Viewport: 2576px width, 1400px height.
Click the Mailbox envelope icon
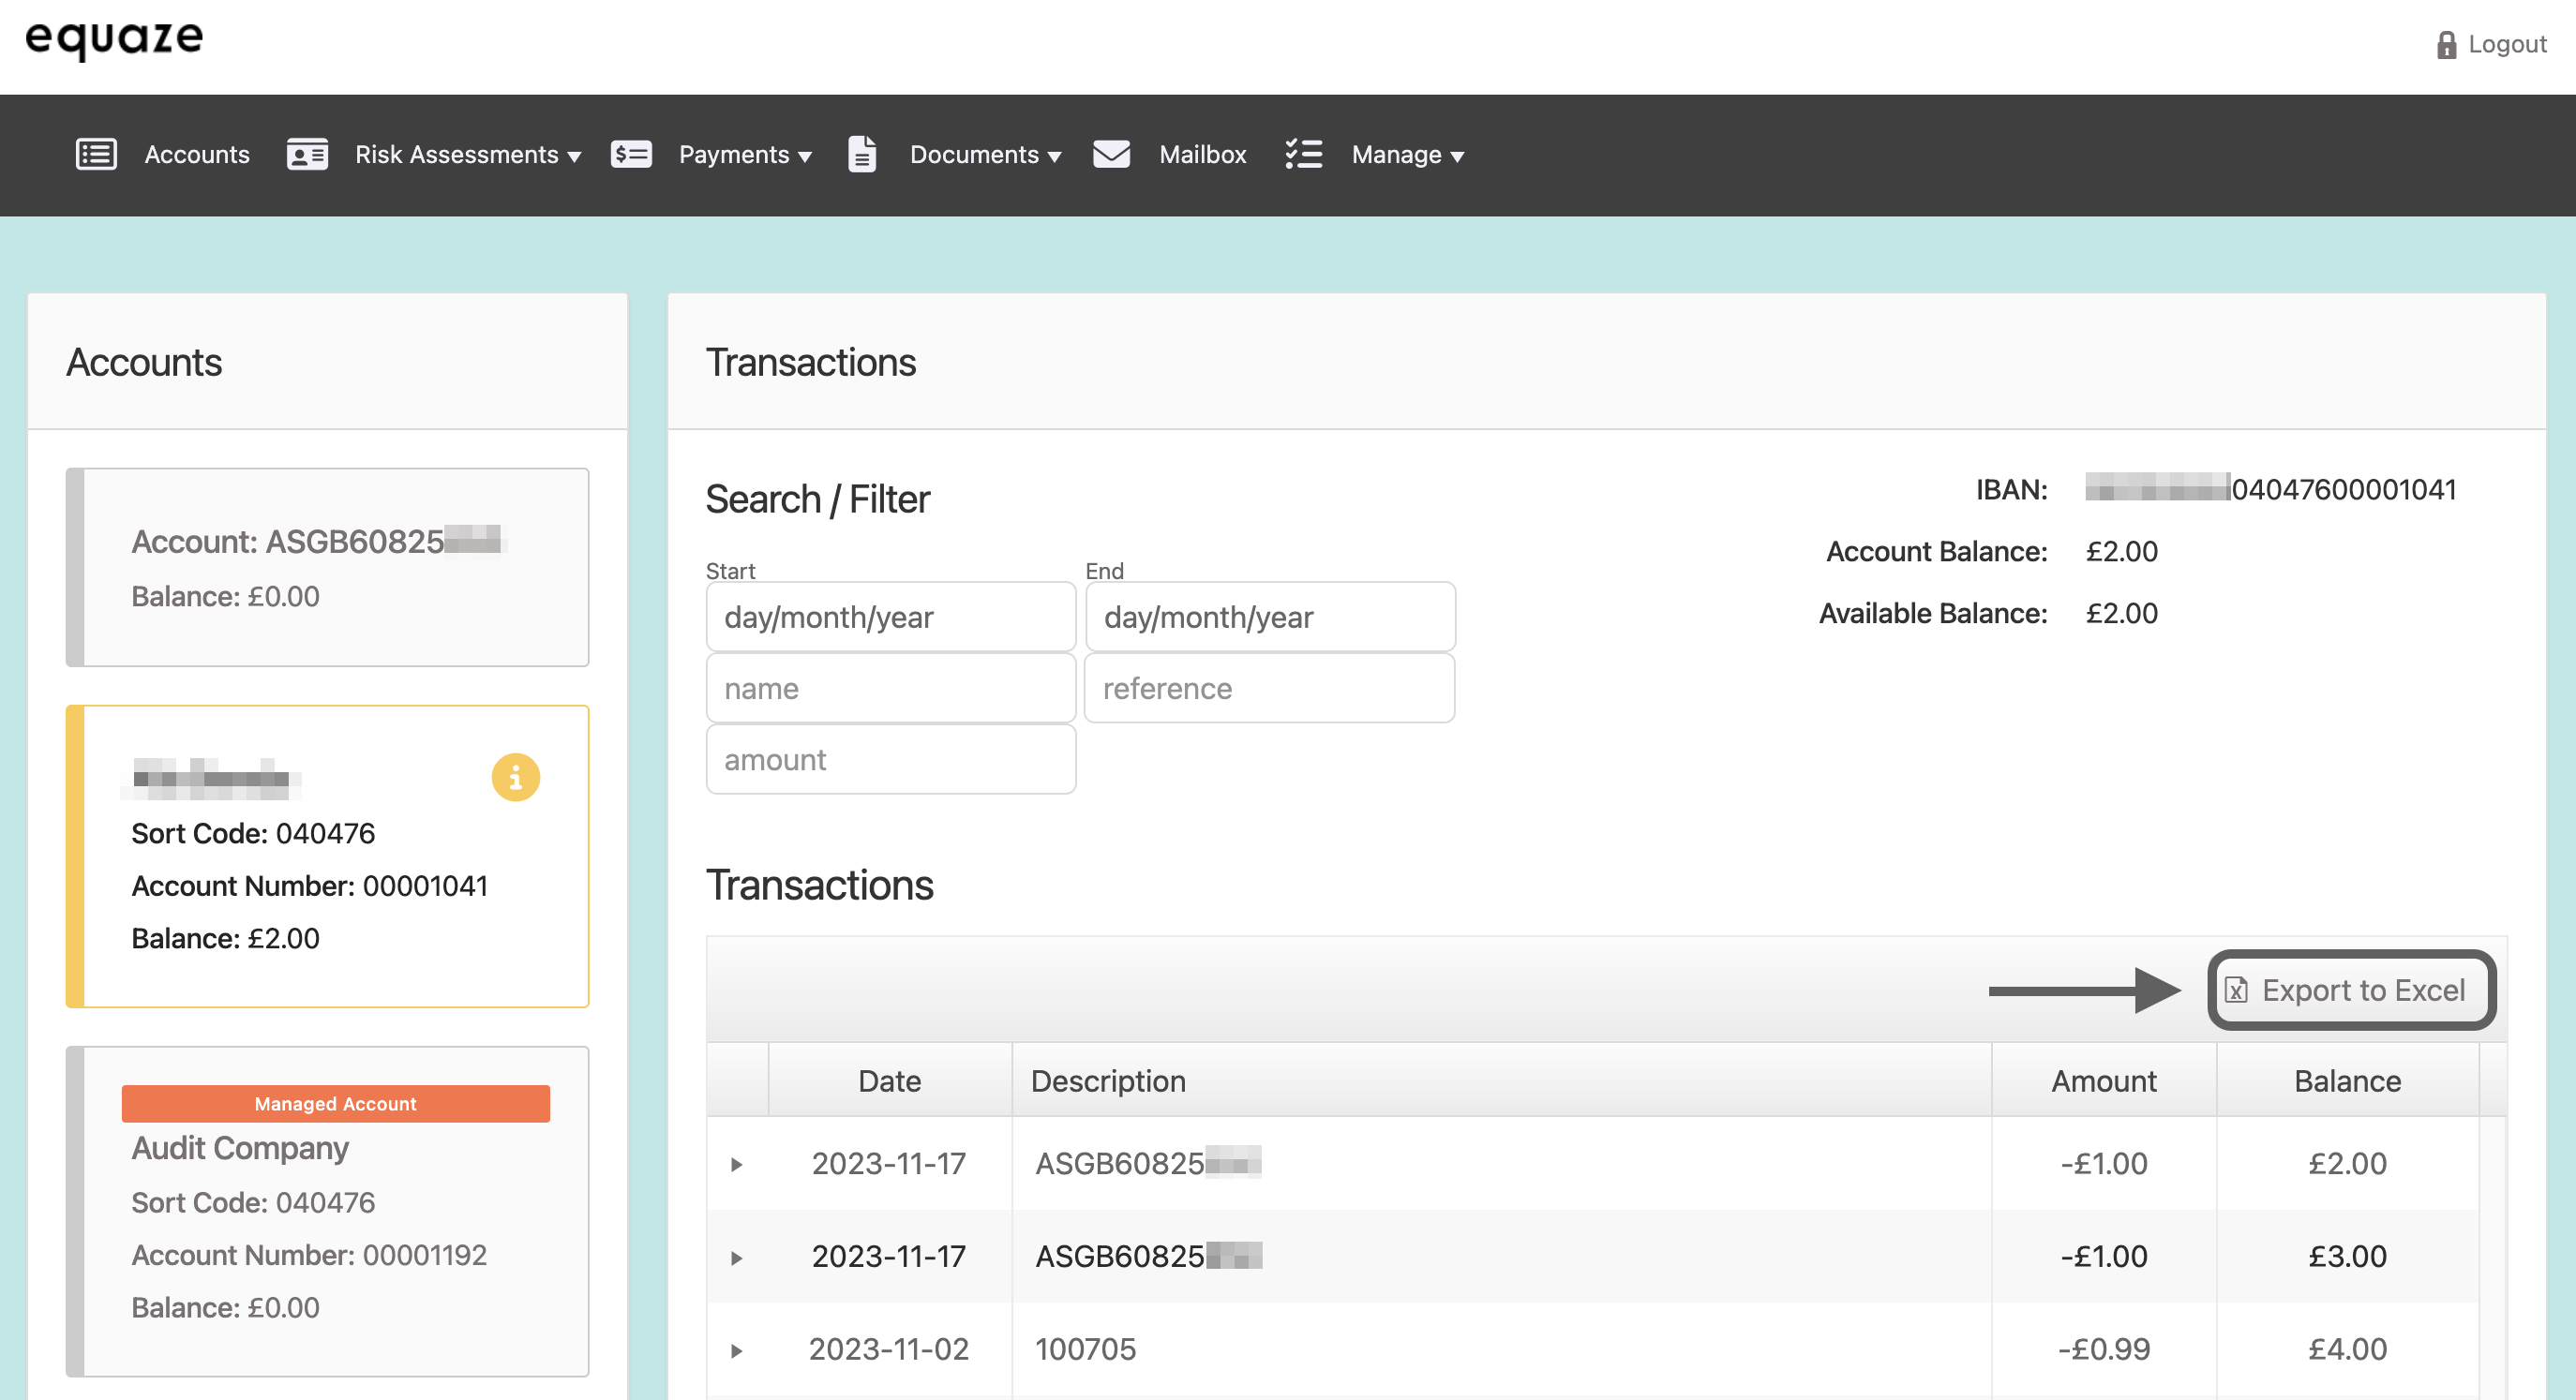(x=1111, y=154)
